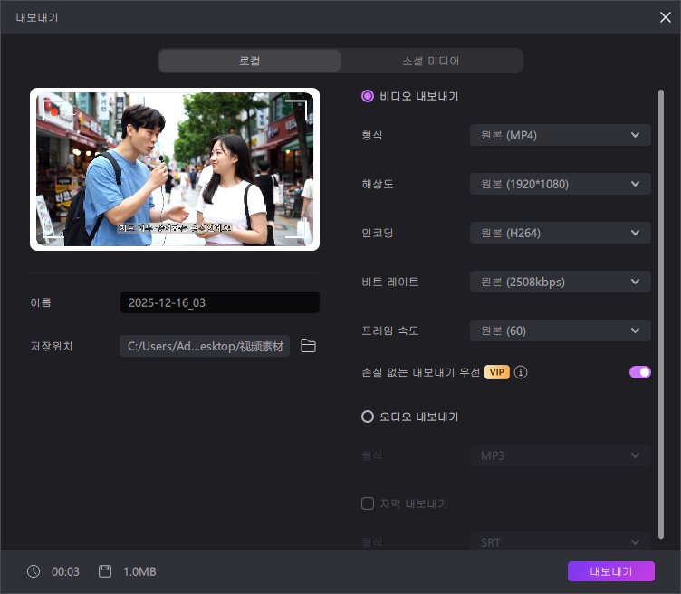
Task: Expand the 비트 레이트 bitrate dropdown
Action: click(560, 282)
